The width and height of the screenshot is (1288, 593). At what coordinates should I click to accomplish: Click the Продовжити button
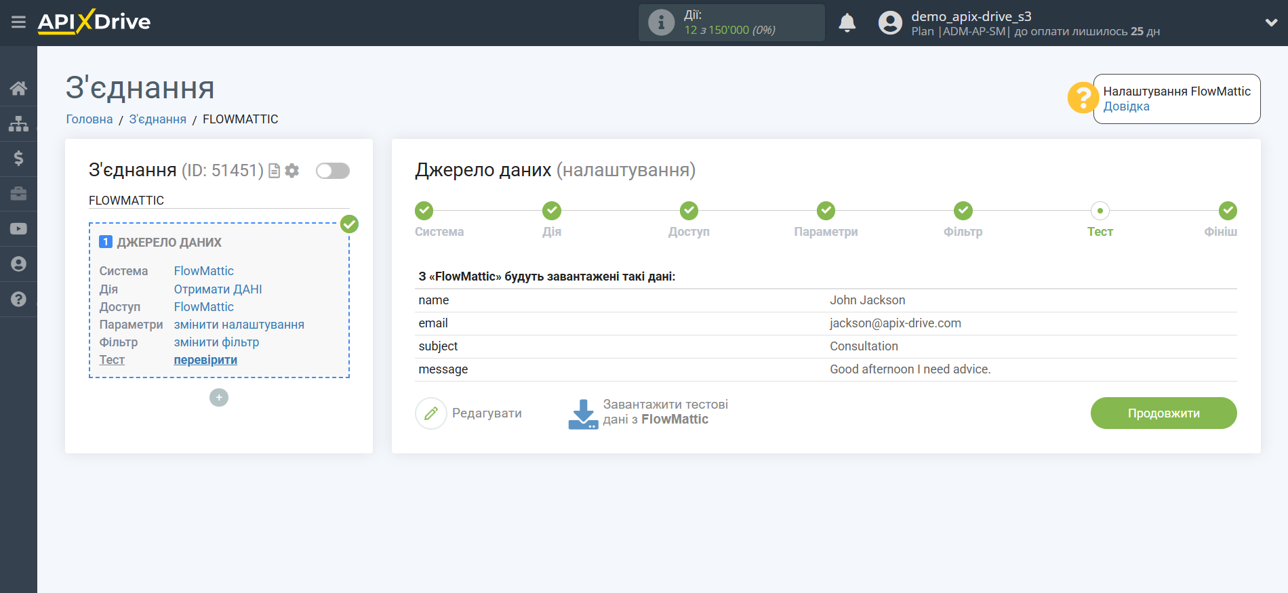point(1163,413)
